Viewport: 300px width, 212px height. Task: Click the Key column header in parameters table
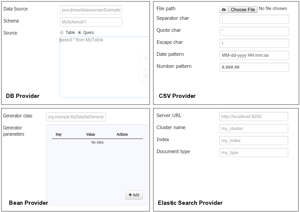tap(59, 134)
